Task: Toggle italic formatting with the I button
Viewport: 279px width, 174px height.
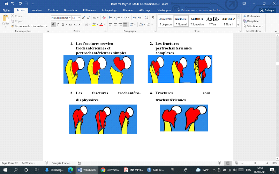Action: [x=59, y=24]
